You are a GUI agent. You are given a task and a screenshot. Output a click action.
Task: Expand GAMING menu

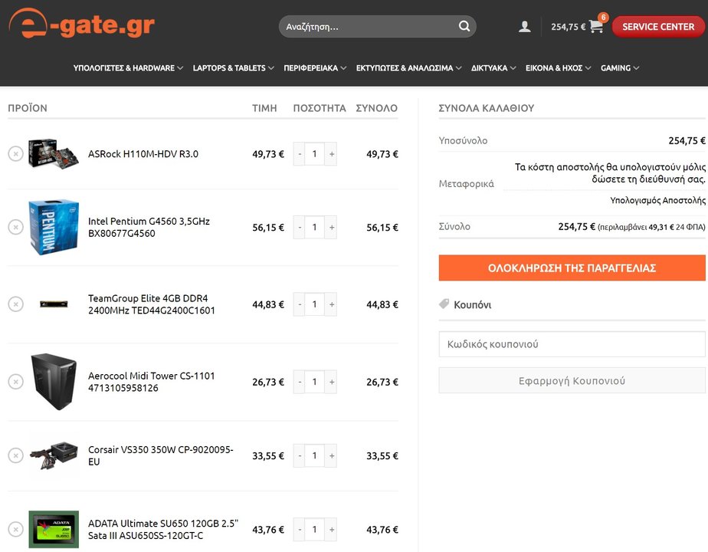(x=620, y=67)
